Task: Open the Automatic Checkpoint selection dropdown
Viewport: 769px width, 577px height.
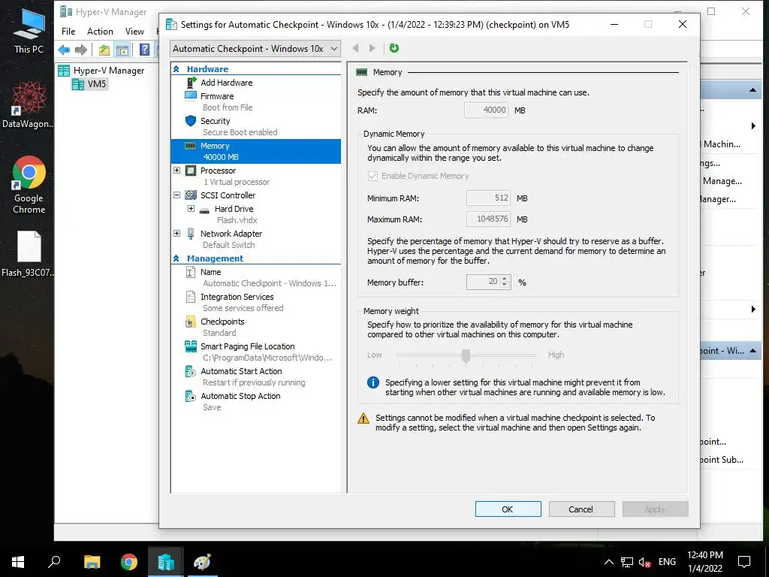Action: tap(255, 49)
